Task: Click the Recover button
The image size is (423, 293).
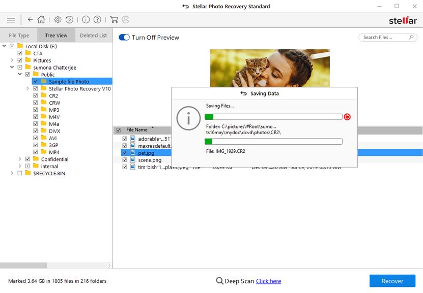Action: [x=392, y=281]
